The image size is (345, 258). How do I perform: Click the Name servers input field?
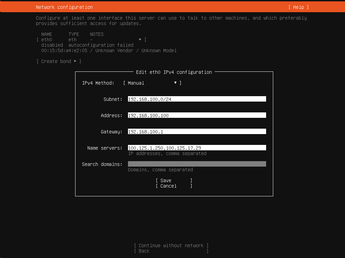click(x=197, y=148)
